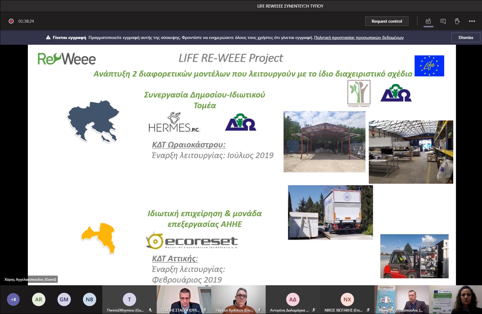The image size is (482, 314).
Task: Click the ΠΡΑΣΙΝΟ ΤΑΜΕΙΟ logo
Action: [359, 94]
